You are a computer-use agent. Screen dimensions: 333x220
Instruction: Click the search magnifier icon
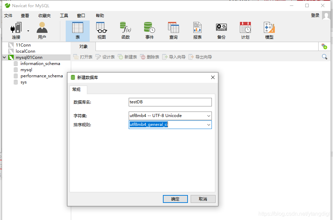324,57
